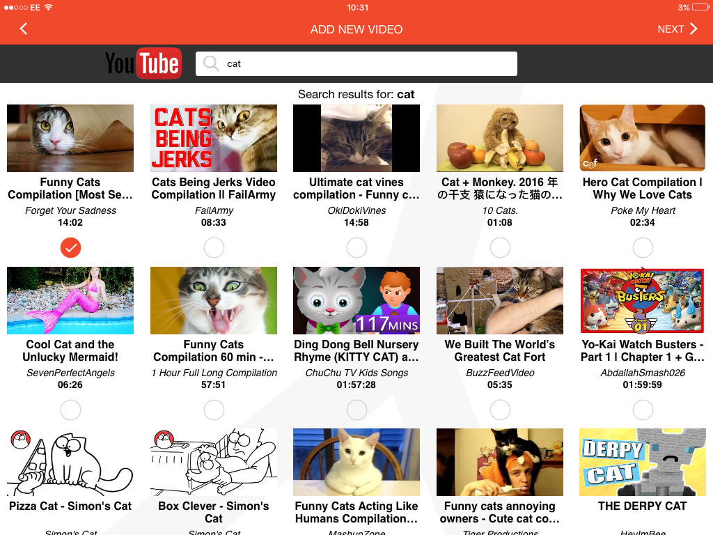Click channel name 'FailArmy'

(214, 210)
